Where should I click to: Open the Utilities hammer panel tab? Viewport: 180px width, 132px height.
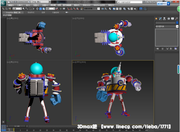(x=176, y=19)
